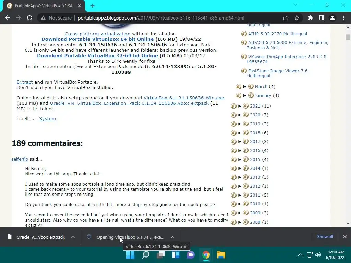Download Portable VirtualBox 32-64 bit Online
The image size is (351, 263).
click(x=97, y=56)
